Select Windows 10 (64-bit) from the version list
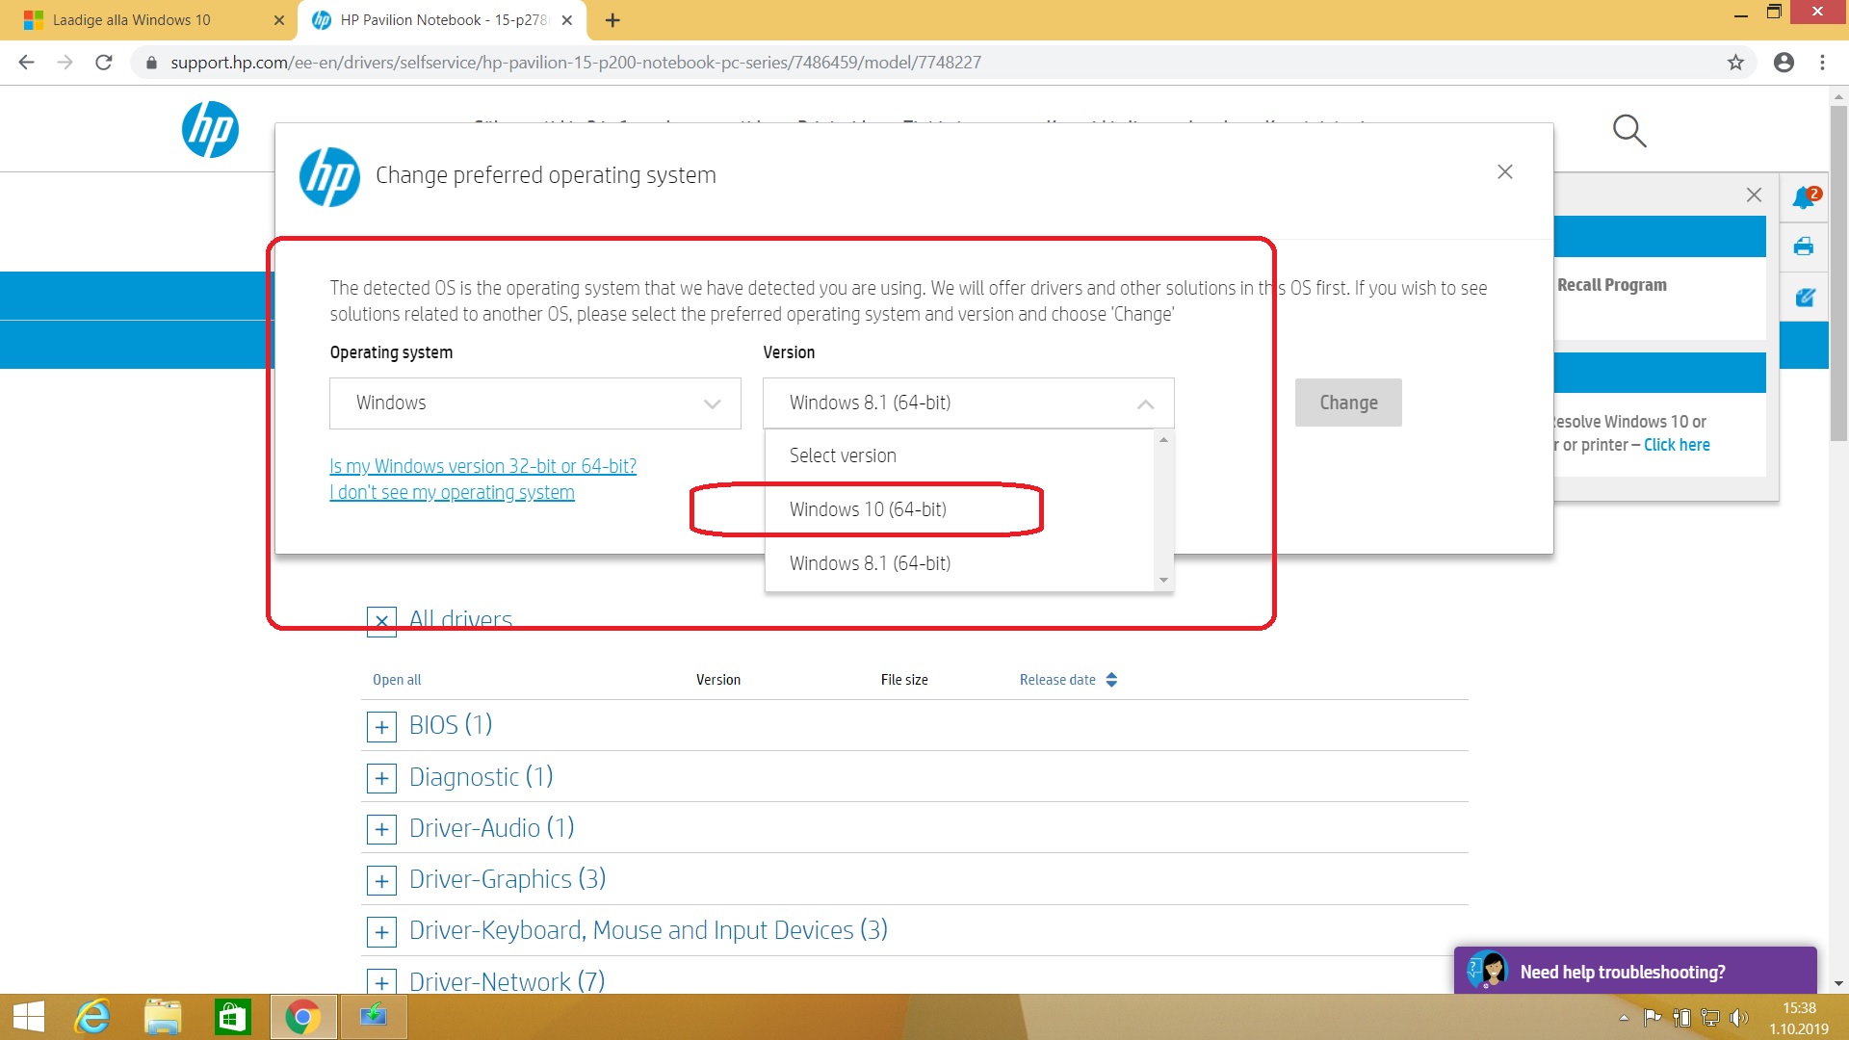Screen dimensions: 1849x1040 coord(868,509)
